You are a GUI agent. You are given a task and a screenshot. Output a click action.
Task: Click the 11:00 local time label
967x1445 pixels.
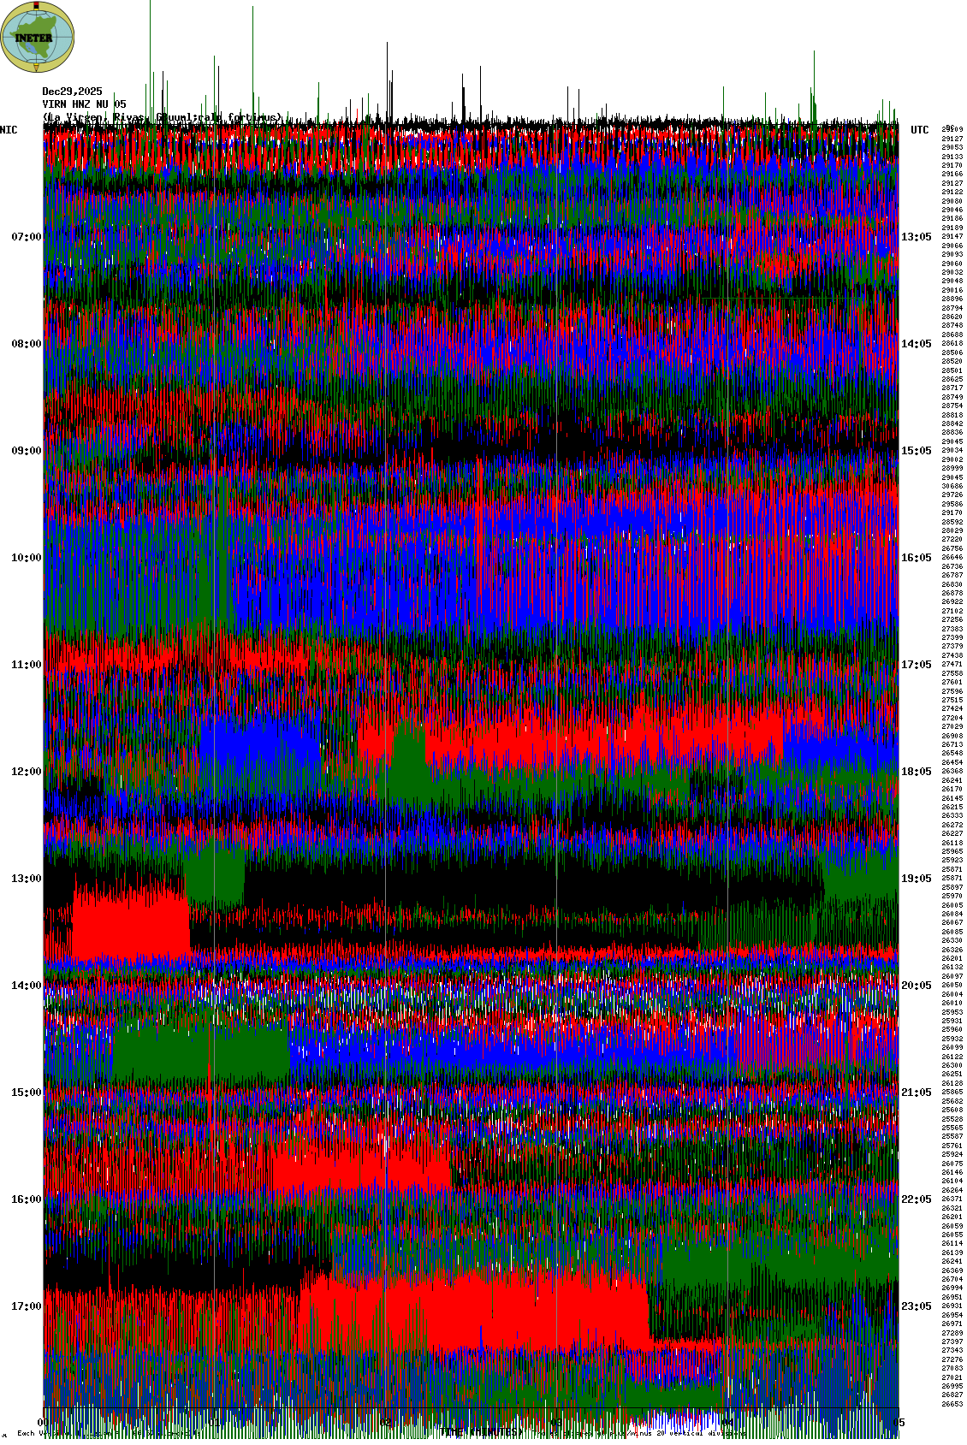click(x=26, y=665)
